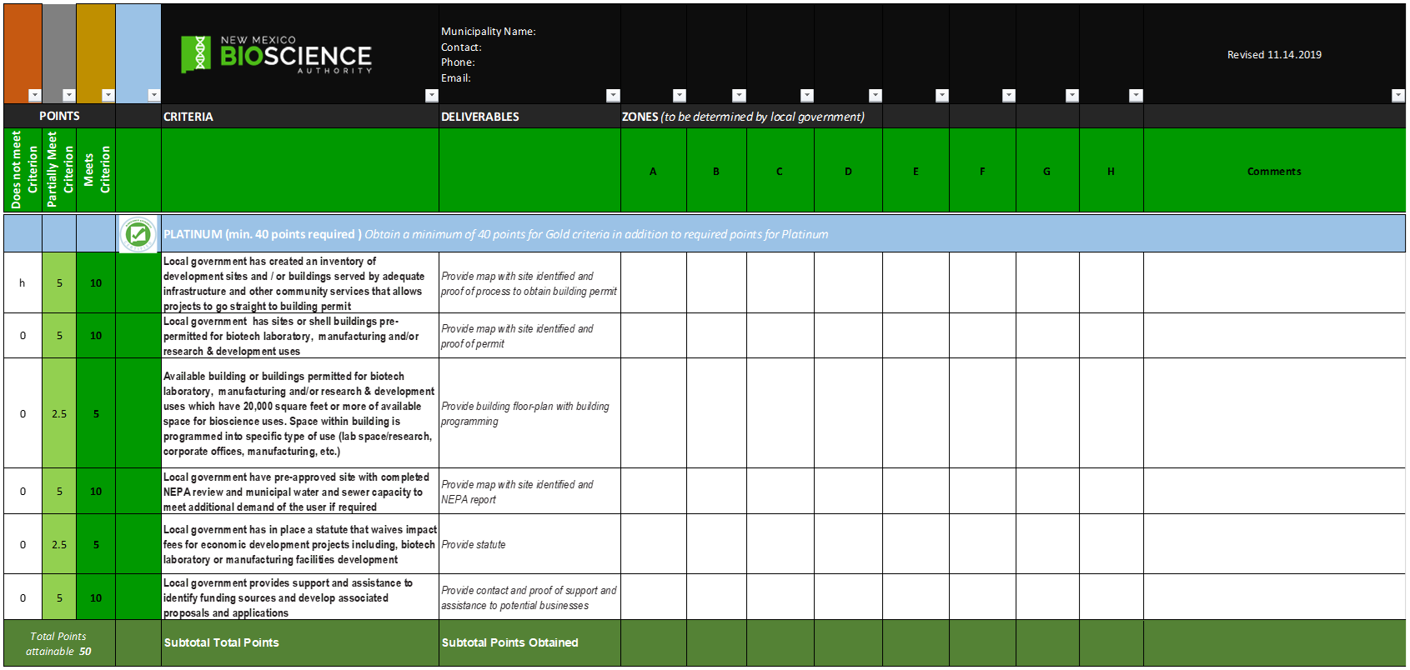1410x670 pixels.
Task: Select zone column header B
Action: 716,170
